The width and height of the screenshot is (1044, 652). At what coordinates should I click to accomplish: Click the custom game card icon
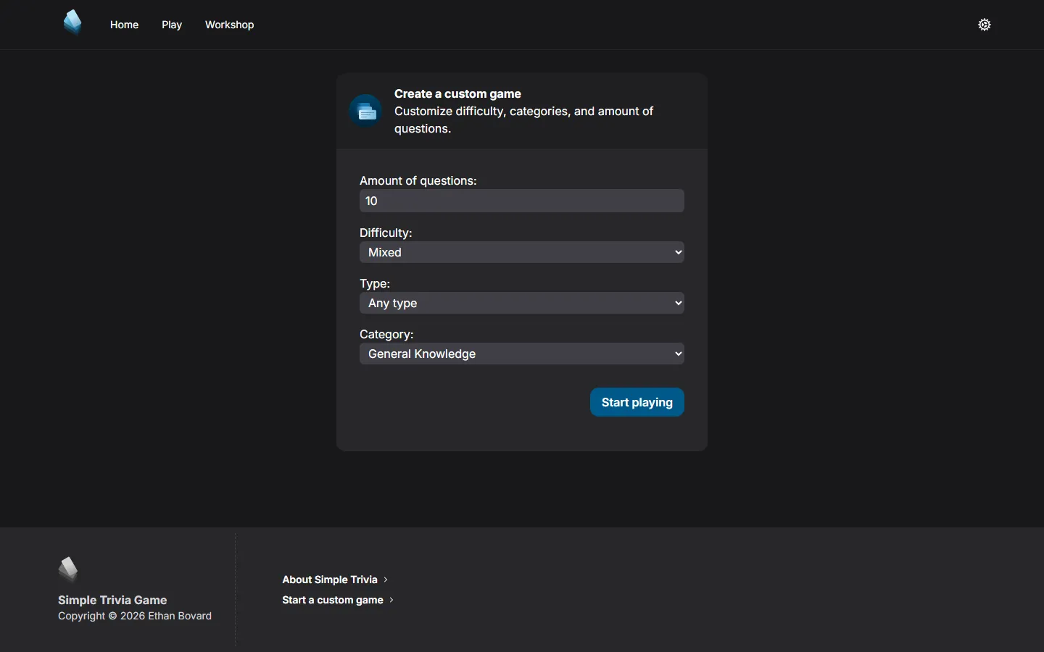pyautogui.click(x=365, y=111)
